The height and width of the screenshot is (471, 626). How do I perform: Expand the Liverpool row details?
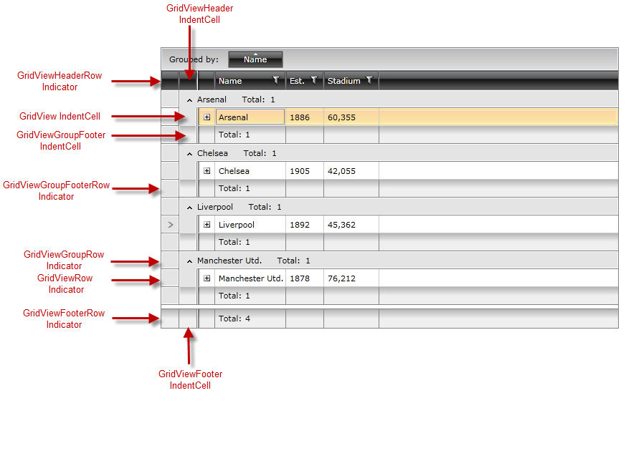pos(207,224)
